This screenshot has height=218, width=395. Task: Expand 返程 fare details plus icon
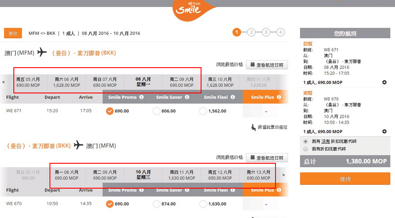384,132
